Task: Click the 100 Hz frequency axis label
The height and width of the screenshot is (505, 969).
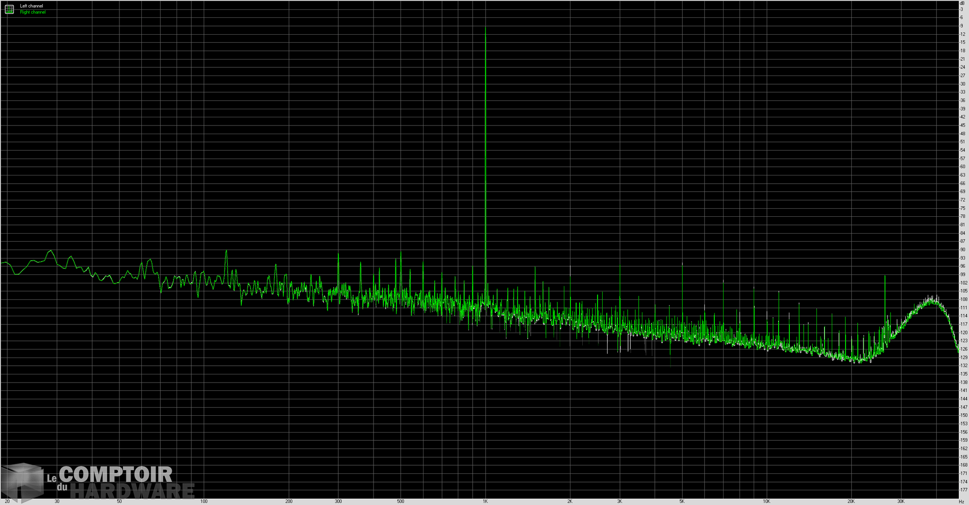Action: (204, 501)
